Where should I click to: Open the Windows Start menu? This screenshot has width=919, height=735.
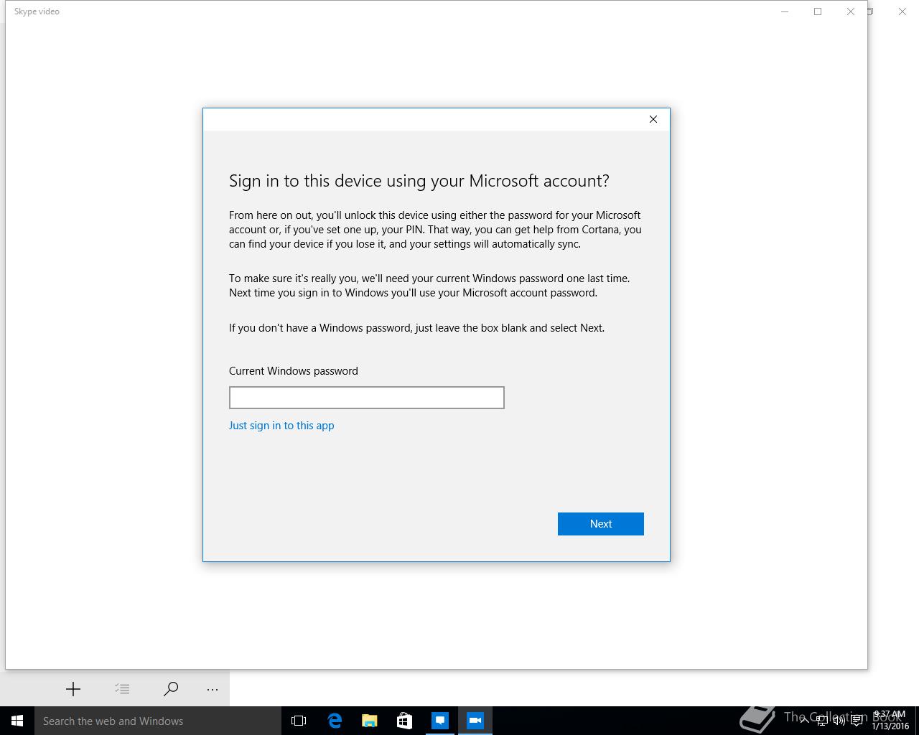[17, 721]
